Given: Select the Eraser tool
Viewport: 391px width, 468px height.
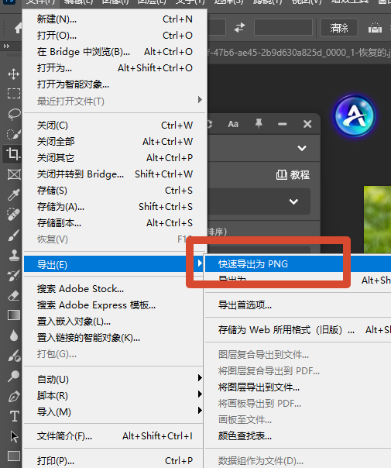Looking at the screenshot, I should click(14, 296).
